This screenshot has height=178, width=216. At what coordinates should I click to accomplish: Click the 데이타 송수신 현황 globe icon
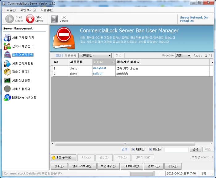tap(7, 97)
